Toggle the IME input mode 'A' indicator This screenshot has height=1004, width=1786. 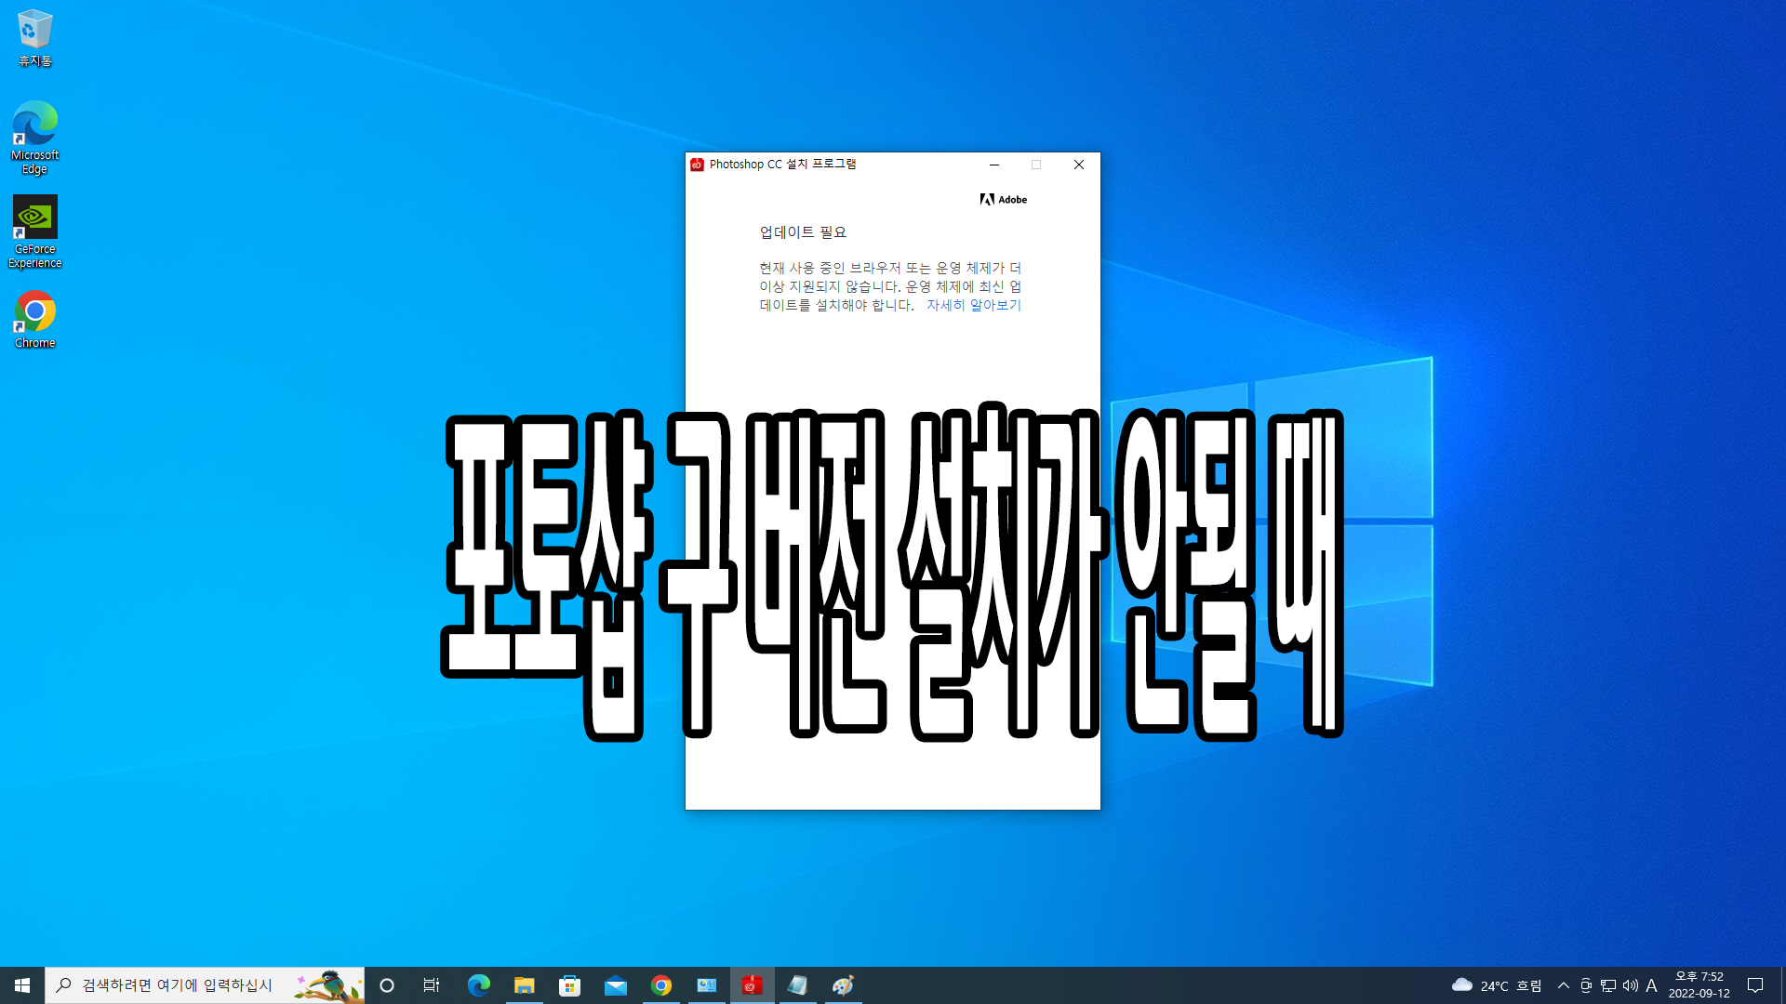(x=1651, y=985)
